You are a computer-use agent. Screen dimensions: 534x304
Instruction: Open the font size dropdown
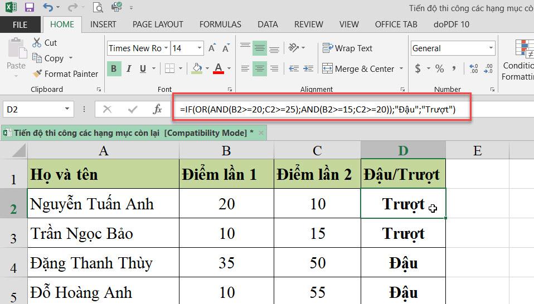tap(200, 48)
